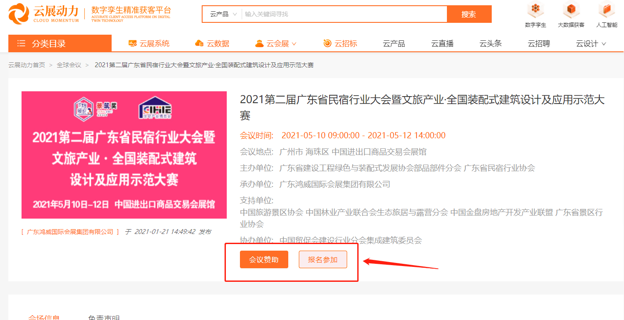Open the 云头条 section

[x=490, y=43]
